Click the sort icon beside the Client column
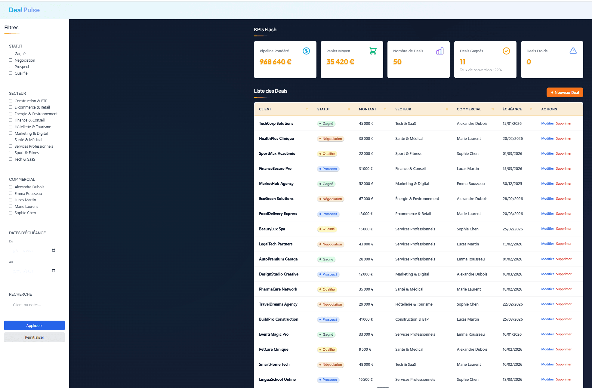This screenshot has height=388, width=592. pyautogui.click(x=307, y=109)
